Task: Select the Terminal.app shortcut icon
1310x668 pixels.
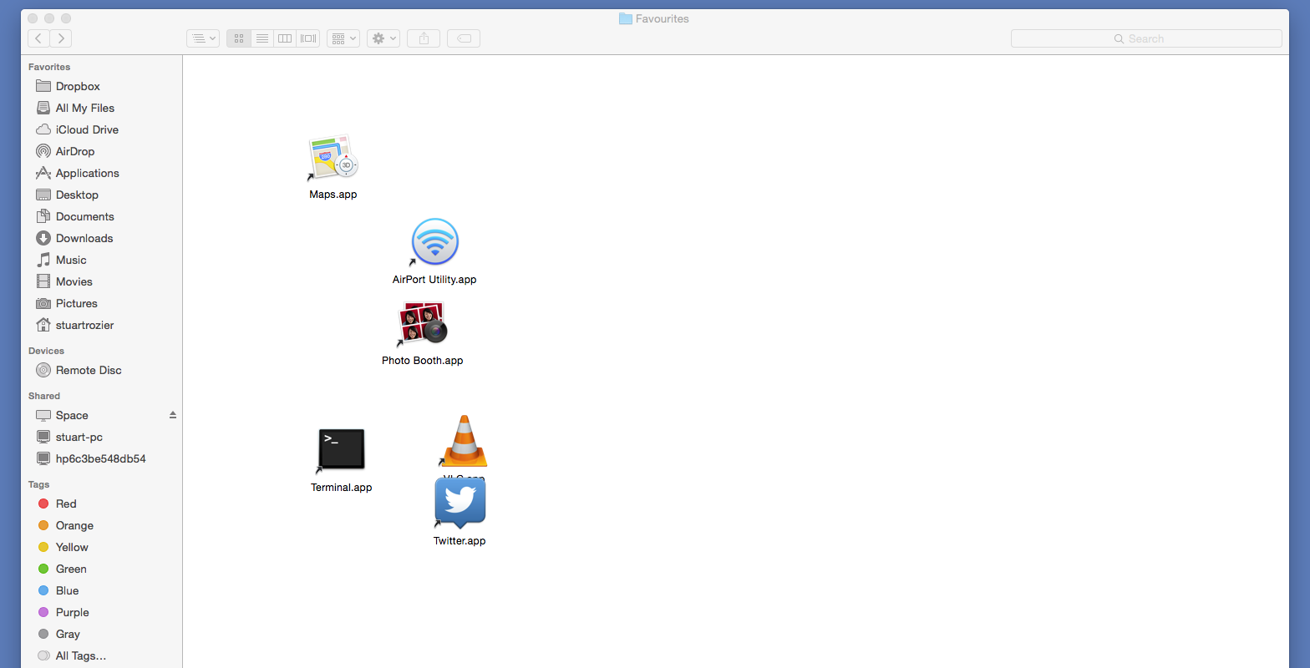Action: pyautogui.click(x=341, y=450)
